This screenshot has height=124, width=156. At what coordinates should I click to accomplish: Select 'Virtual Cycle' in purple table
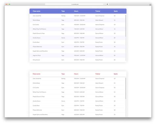(x=36, y=60)
